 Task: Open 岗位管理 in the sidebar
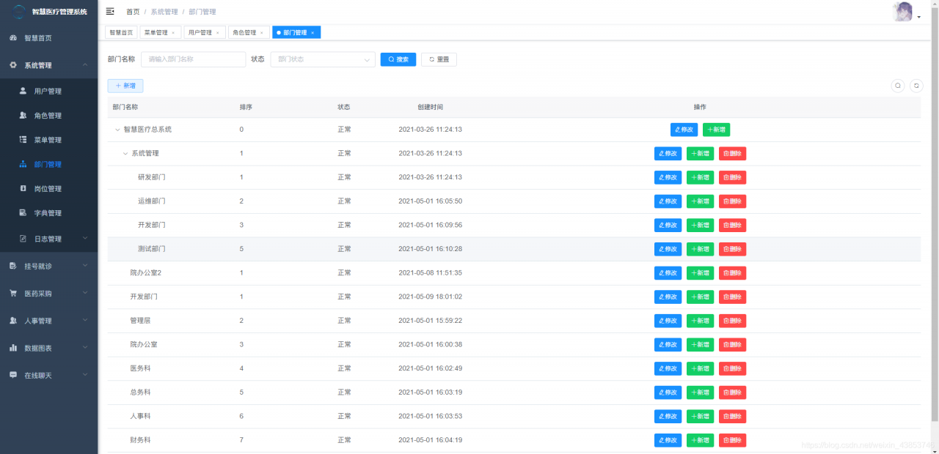[x=48, y=189]
